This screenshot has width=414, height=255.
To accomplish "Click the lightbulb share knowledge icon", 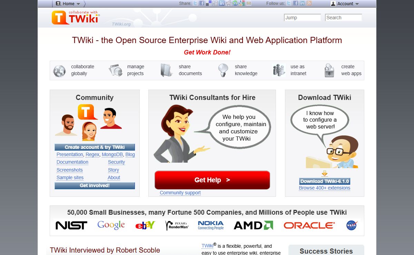I will pos(223,70).
